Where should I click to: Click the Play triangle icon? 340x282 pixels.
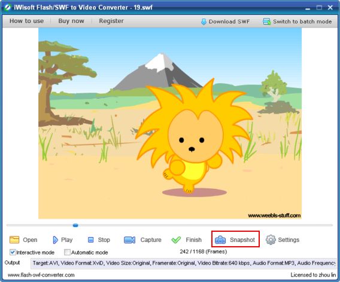pyautogui.click(x=55, y=240)
